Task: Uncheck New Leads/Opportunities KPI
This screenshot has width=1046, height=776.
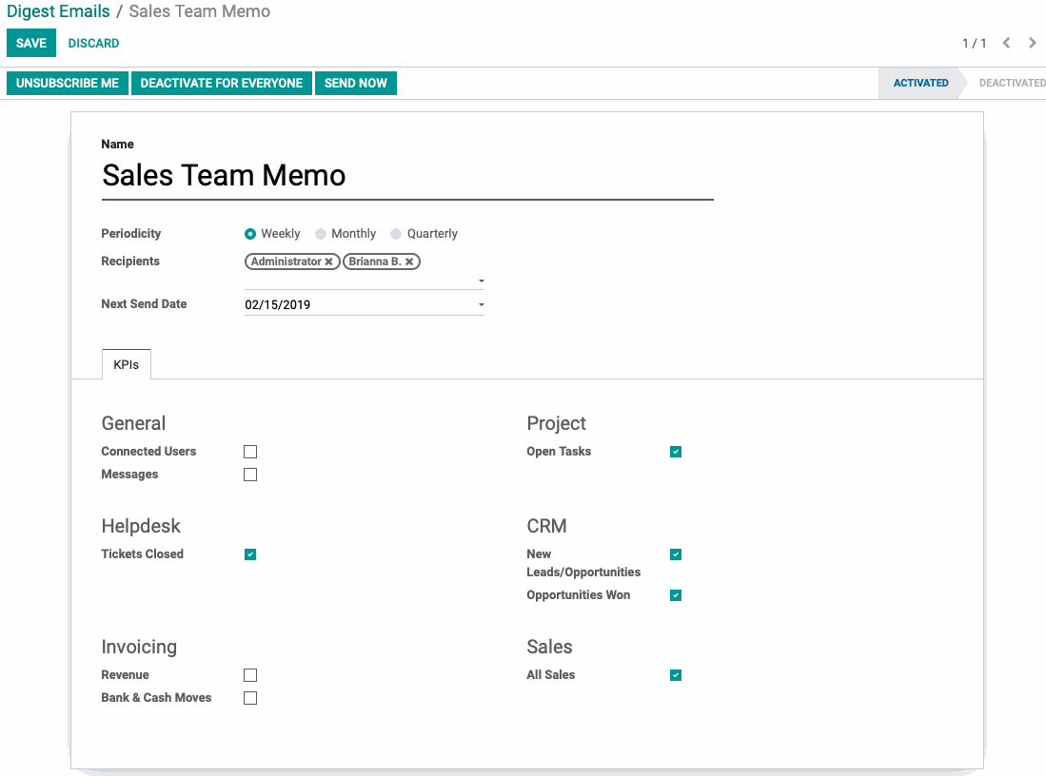Action: (676, 554)
